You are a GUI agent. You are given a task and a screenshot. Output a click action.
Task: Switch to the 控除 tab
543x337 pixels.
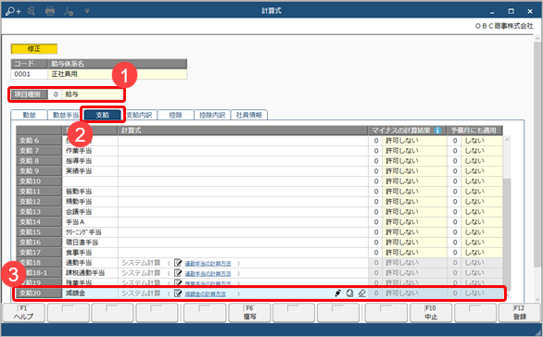coord(175,115)
